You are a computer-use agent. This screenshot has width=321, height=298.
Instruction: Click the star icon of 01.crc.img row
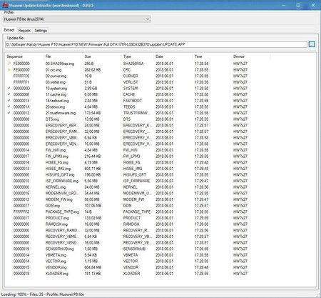click(x=9, y=69)
